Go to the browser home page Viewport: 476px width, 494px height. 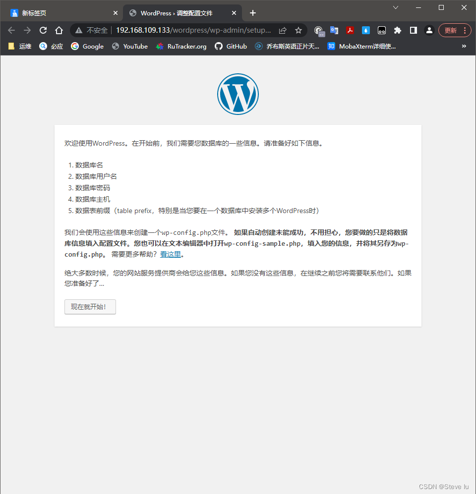[59, 30]
